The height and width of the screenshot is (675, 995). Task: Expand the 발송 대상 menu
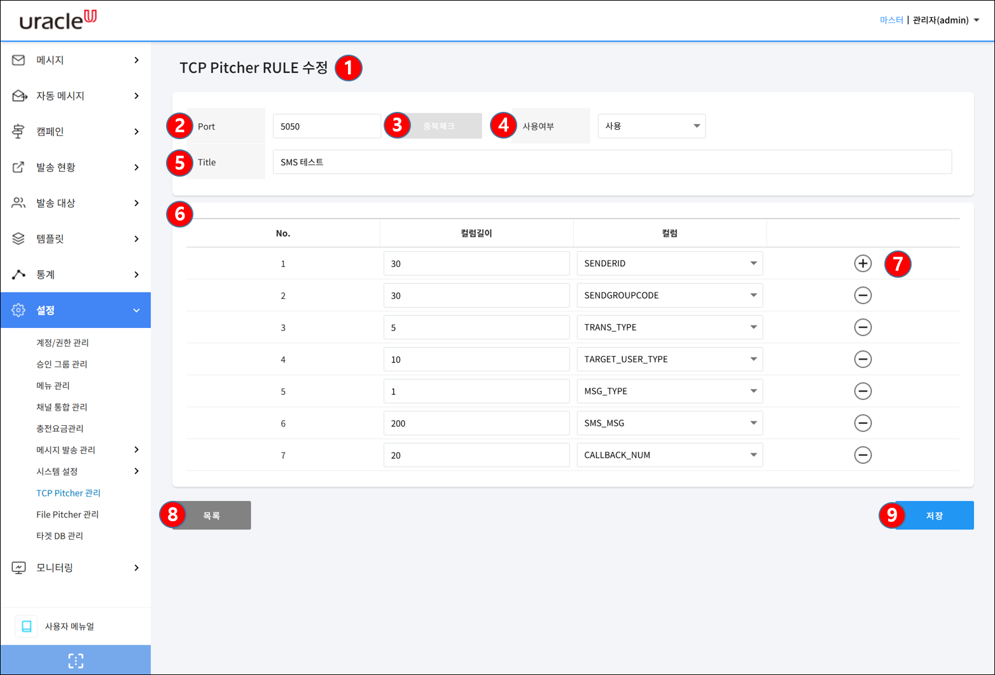tap(136, 203)
